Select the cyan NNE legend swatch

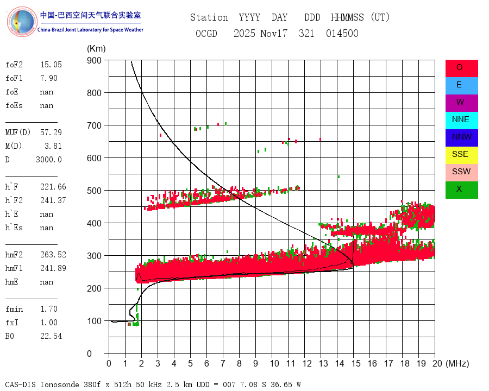tap(461, 121)
